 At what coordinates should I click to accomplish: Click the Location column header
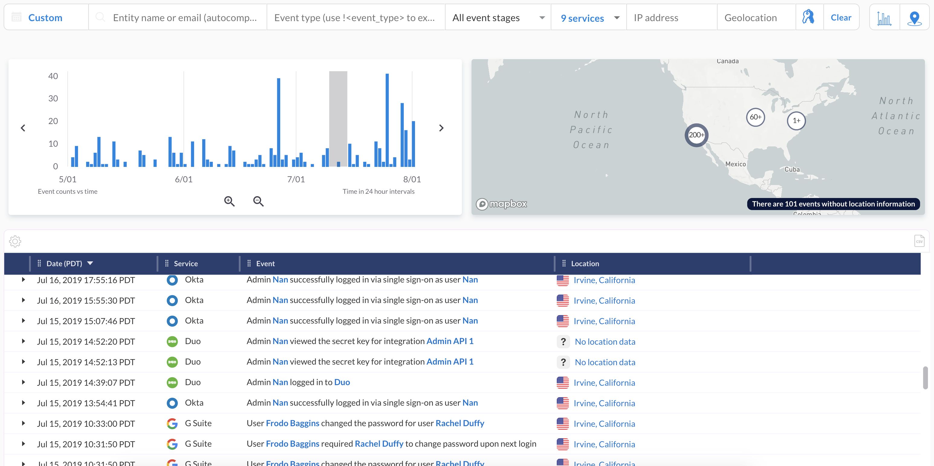tap(585, 263)
